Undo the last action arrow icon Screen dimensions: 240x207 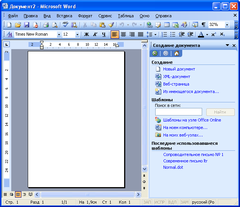121,25
